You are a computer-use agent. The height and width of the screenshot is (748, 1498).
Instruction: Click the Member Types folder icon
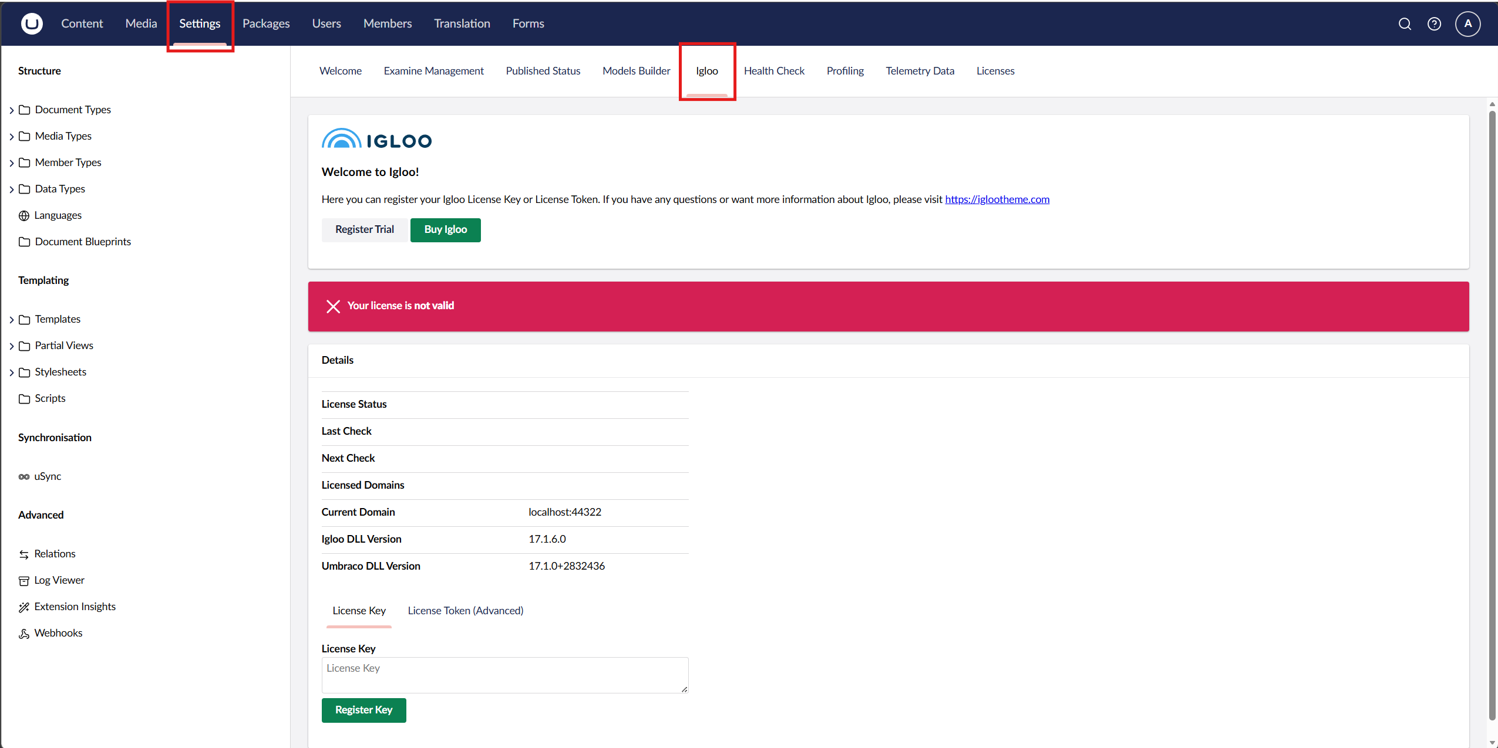pos(24,163)
